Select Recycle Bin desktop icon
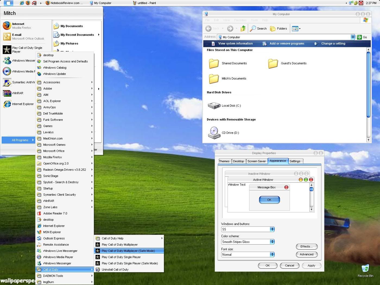 365,271
